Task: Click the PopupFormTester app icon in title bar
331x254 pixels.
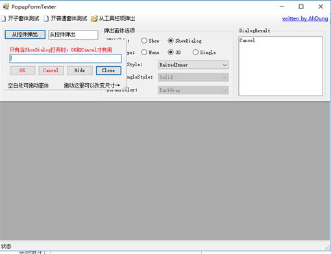Action: (x=6, y=6)
